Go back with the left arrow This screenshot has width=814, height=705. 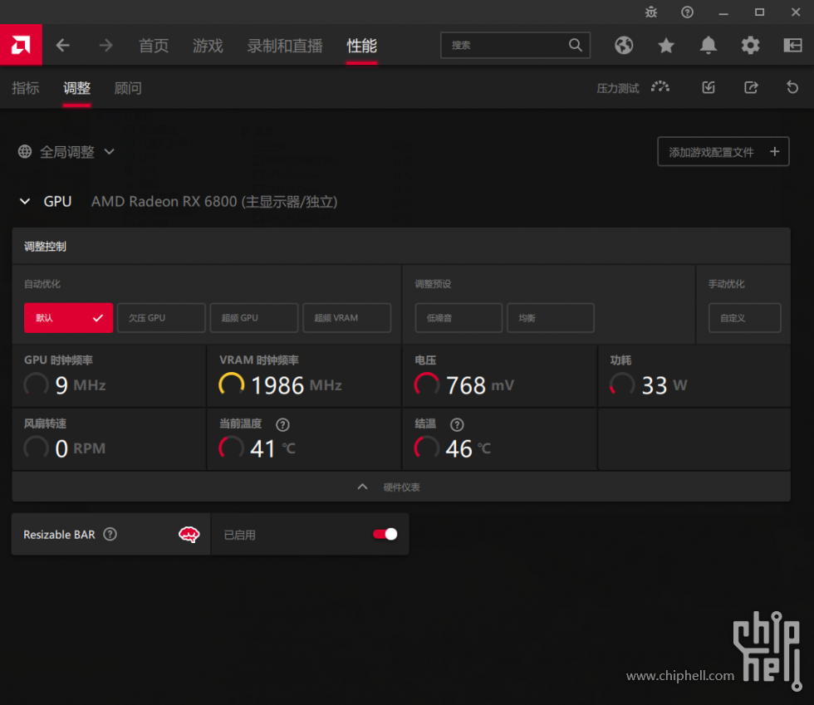point(63,46)
